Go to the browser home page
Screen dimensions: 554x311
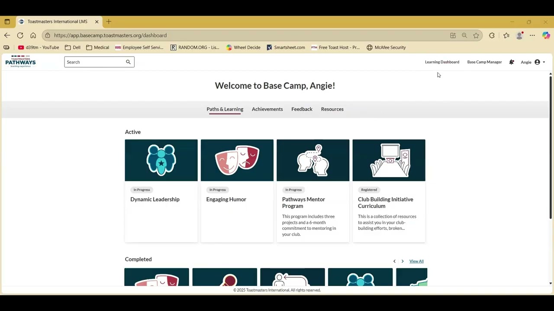point(33,35)
